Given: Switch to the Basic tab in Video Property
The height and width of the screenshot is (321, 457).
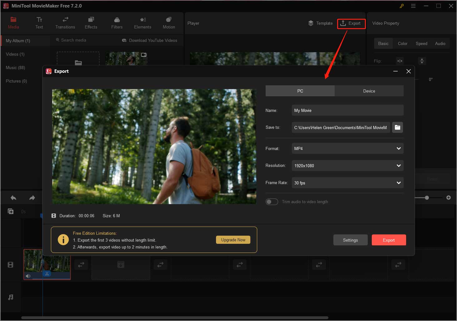Looking at the screenshot, I should click(383, 43).
